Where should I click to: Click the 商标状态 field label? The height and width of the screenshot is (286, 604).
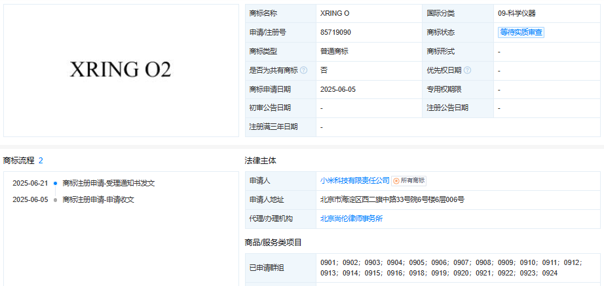pyautogui.click(x=441, y=32)
